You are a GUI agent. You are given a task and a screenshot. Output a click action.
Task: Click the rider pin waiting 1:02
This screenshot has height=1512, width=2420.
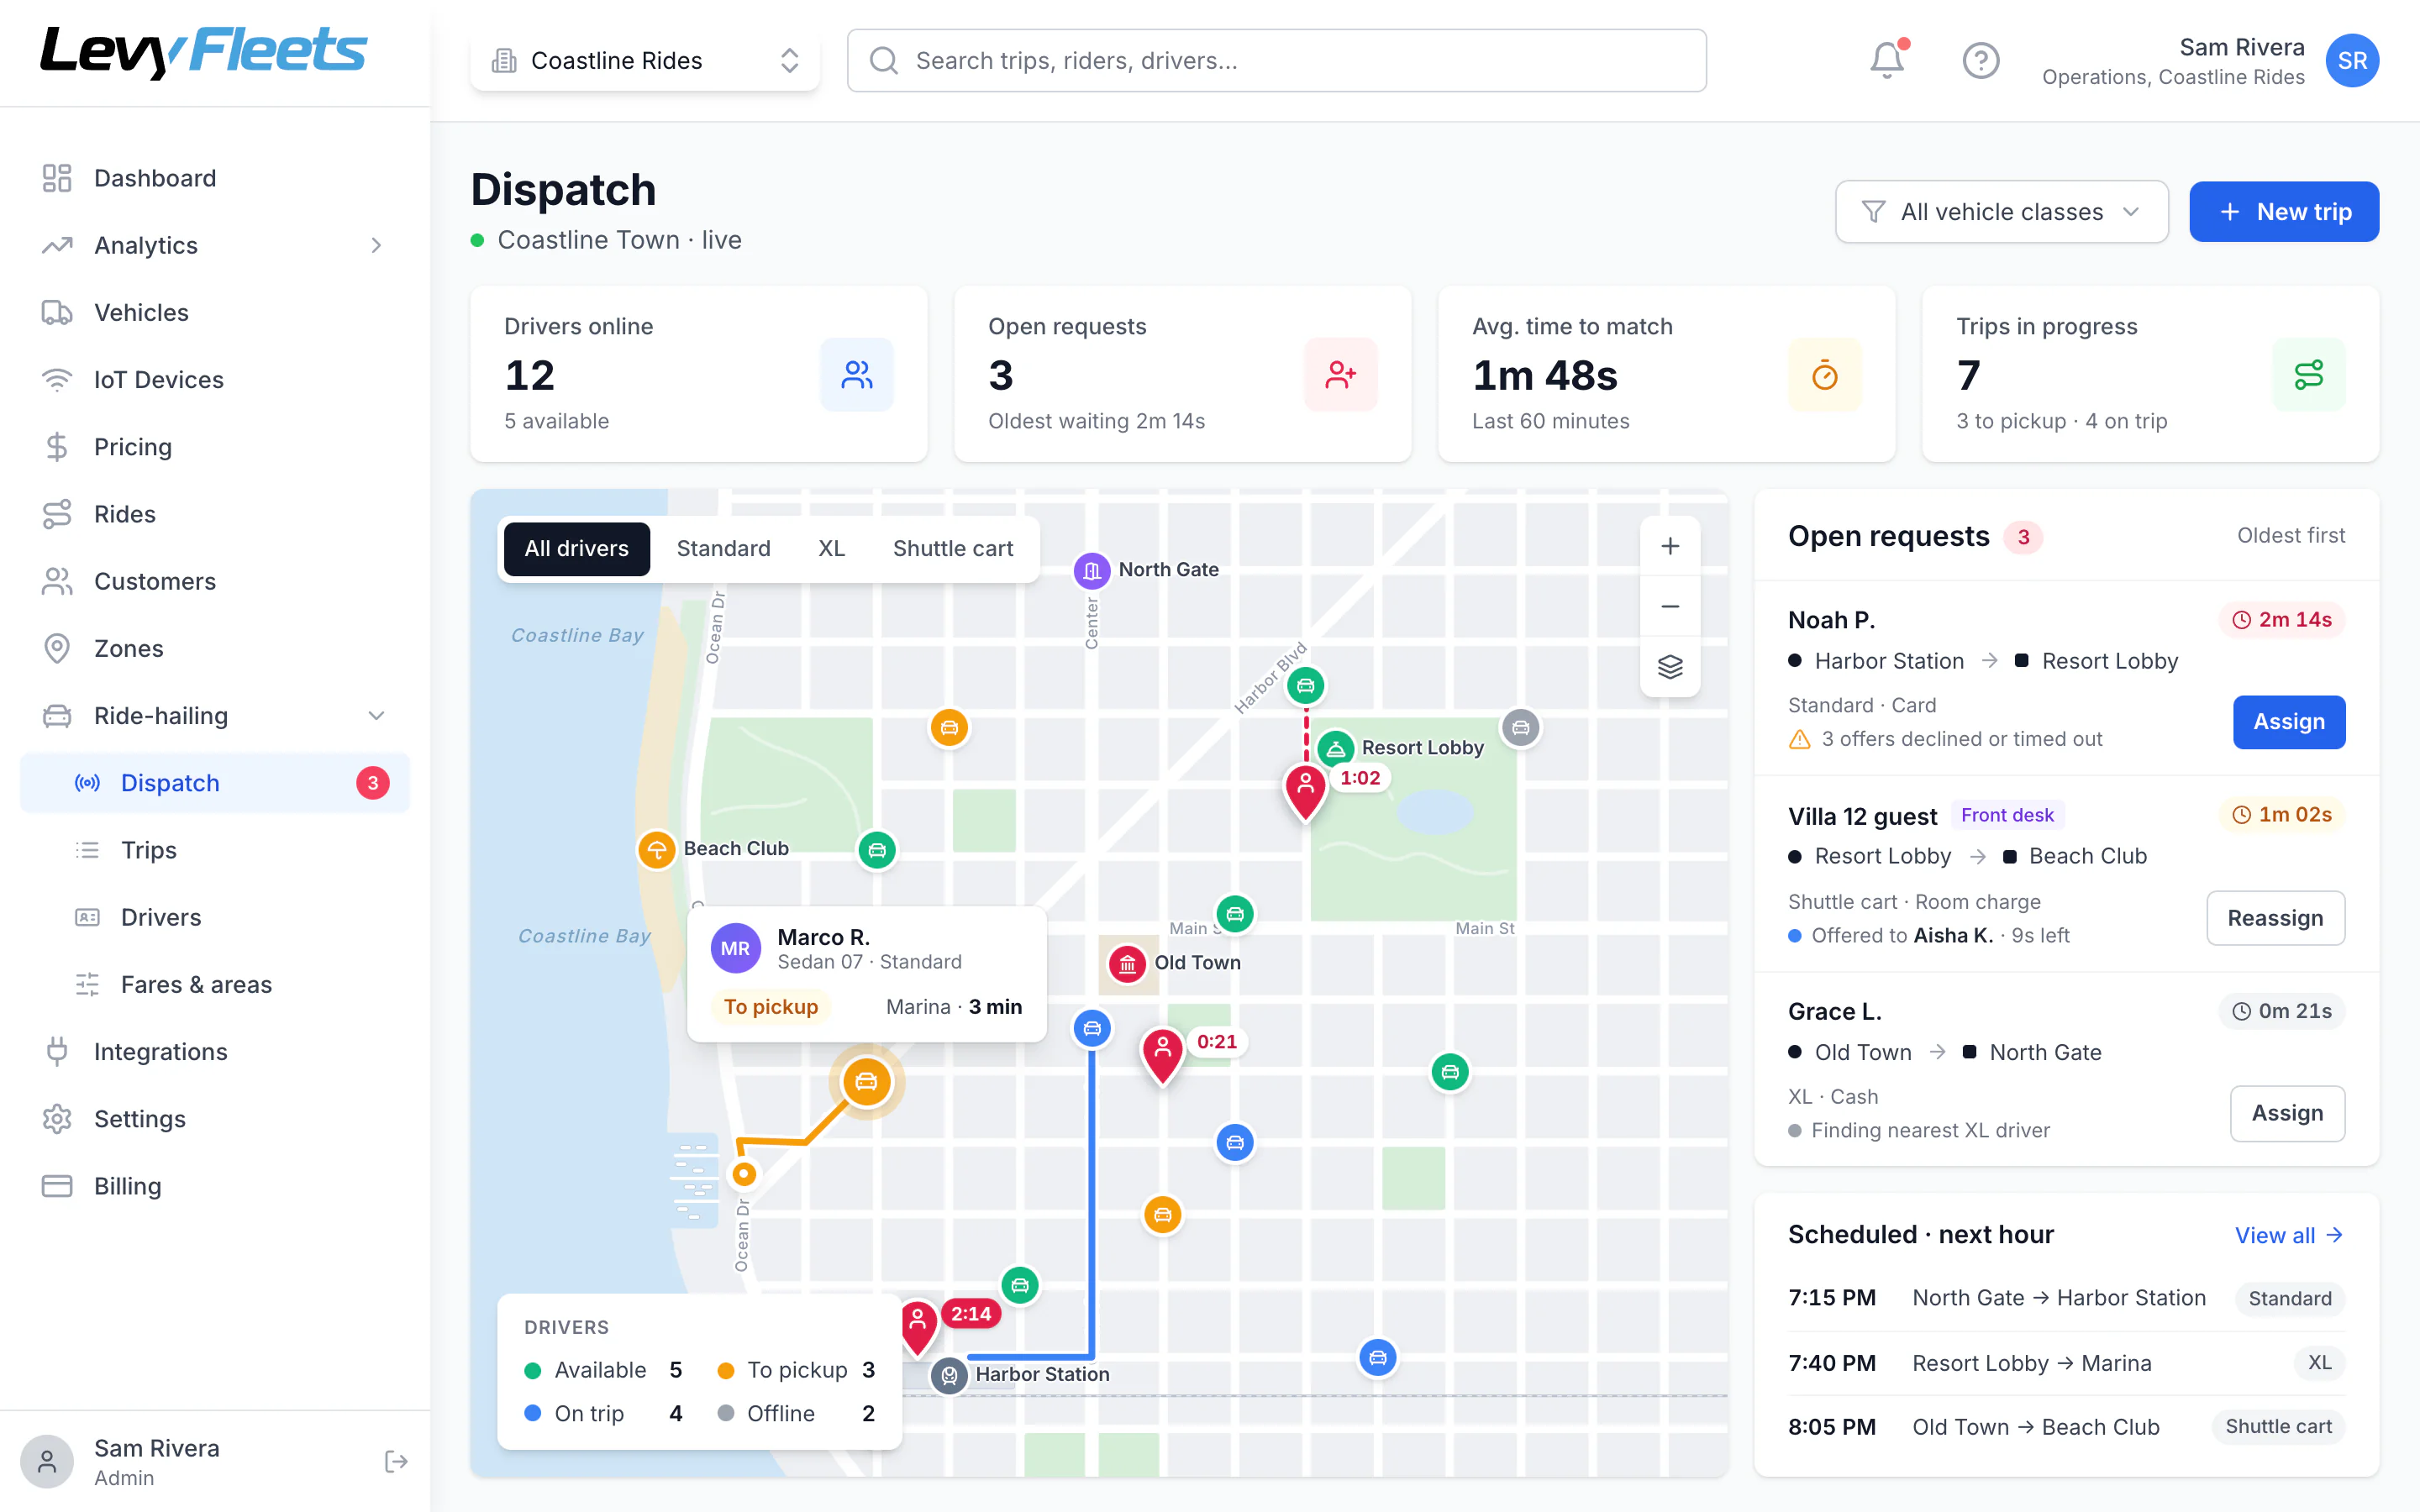tap(1305, 791)
